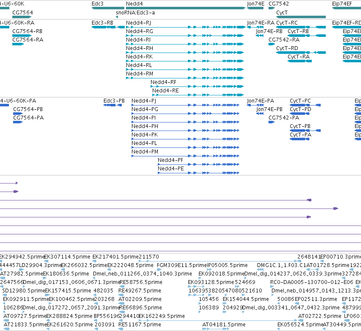Select the CycT gene span bar
Image resolution: width=361 pixels, height=331 pixels.
(x=301, y=17)
